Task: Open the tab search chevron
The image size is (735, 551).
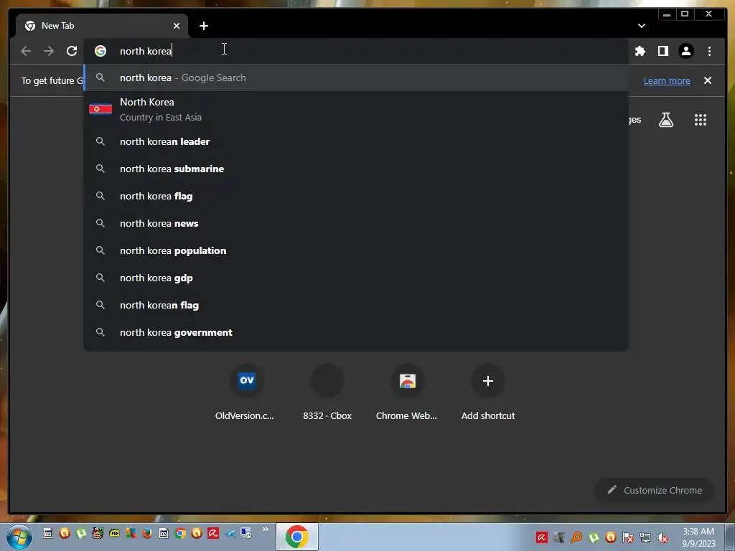Action: 641,26
